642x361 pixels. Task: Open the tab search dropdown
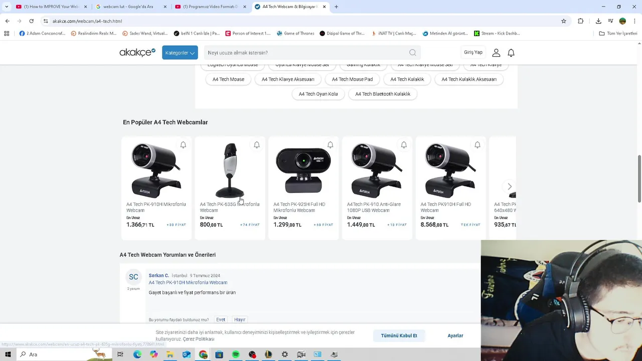pos(6,7)
